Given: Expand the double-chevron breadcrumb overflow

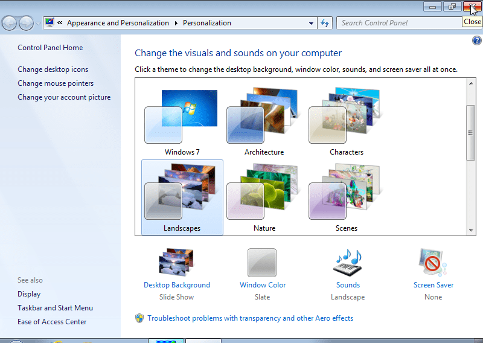Looking at the screenshot, I should click(x=60, y=22).
